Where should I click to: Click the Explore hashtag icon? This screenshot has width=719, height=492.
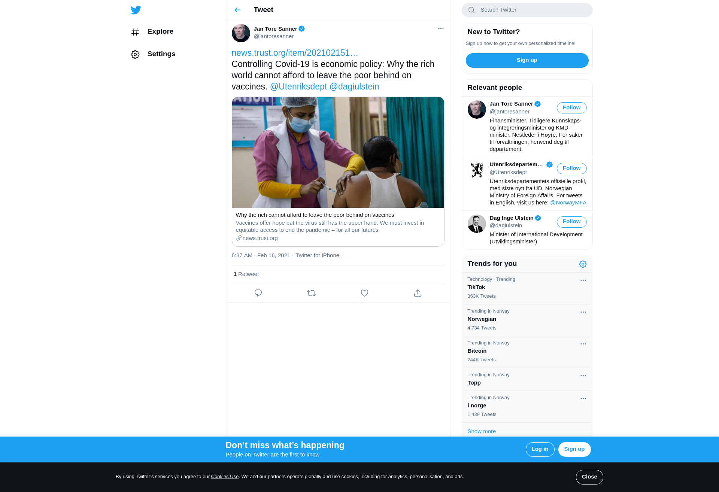135,32
